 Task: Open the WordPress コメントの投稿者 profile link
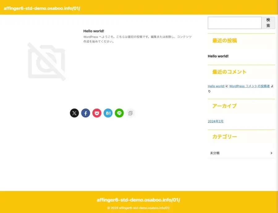tap(249, 86)
